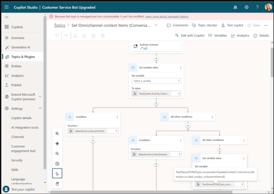
Task: Click the canvas vertical scrollbar
Action: coord(272,62)
